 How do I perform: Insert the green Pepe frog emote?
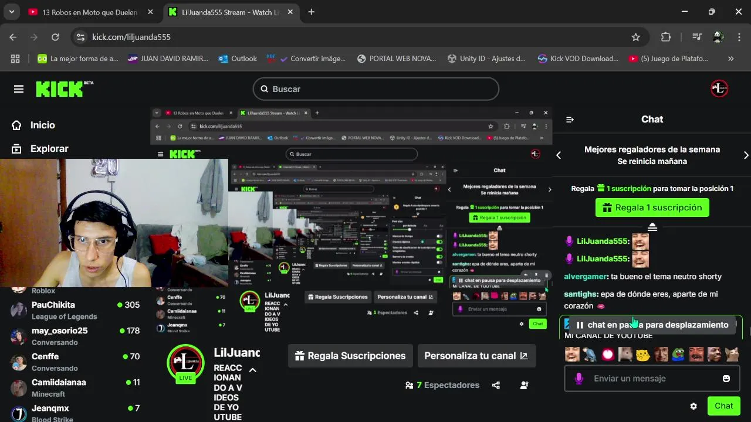tap(679, 354)
